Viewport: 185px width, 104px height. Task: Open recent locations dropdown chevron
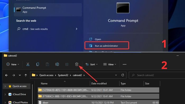20,75
